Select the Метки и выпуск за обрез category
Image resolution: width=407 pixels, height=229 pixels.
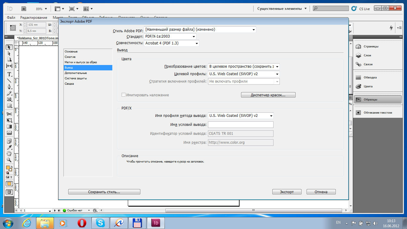coord(88,62)
